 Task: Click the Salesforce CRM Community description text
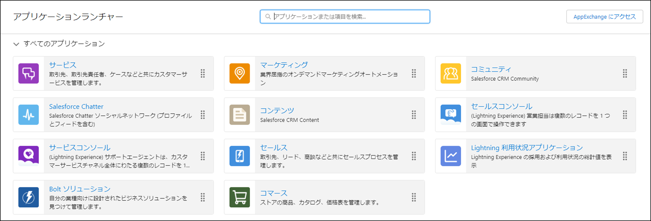(x=505, y=79)
